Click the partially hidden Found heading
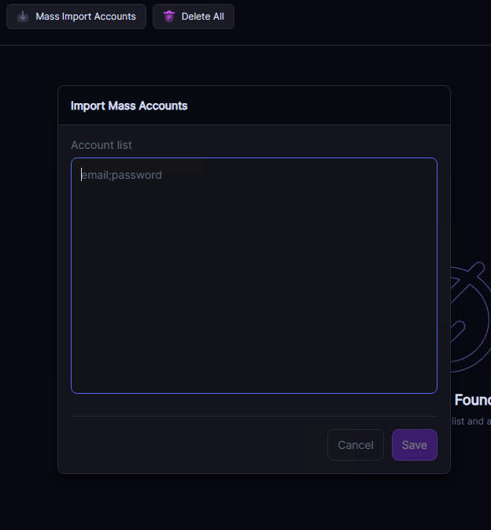Viewport: 491px width, 530px height. [472, 400]
